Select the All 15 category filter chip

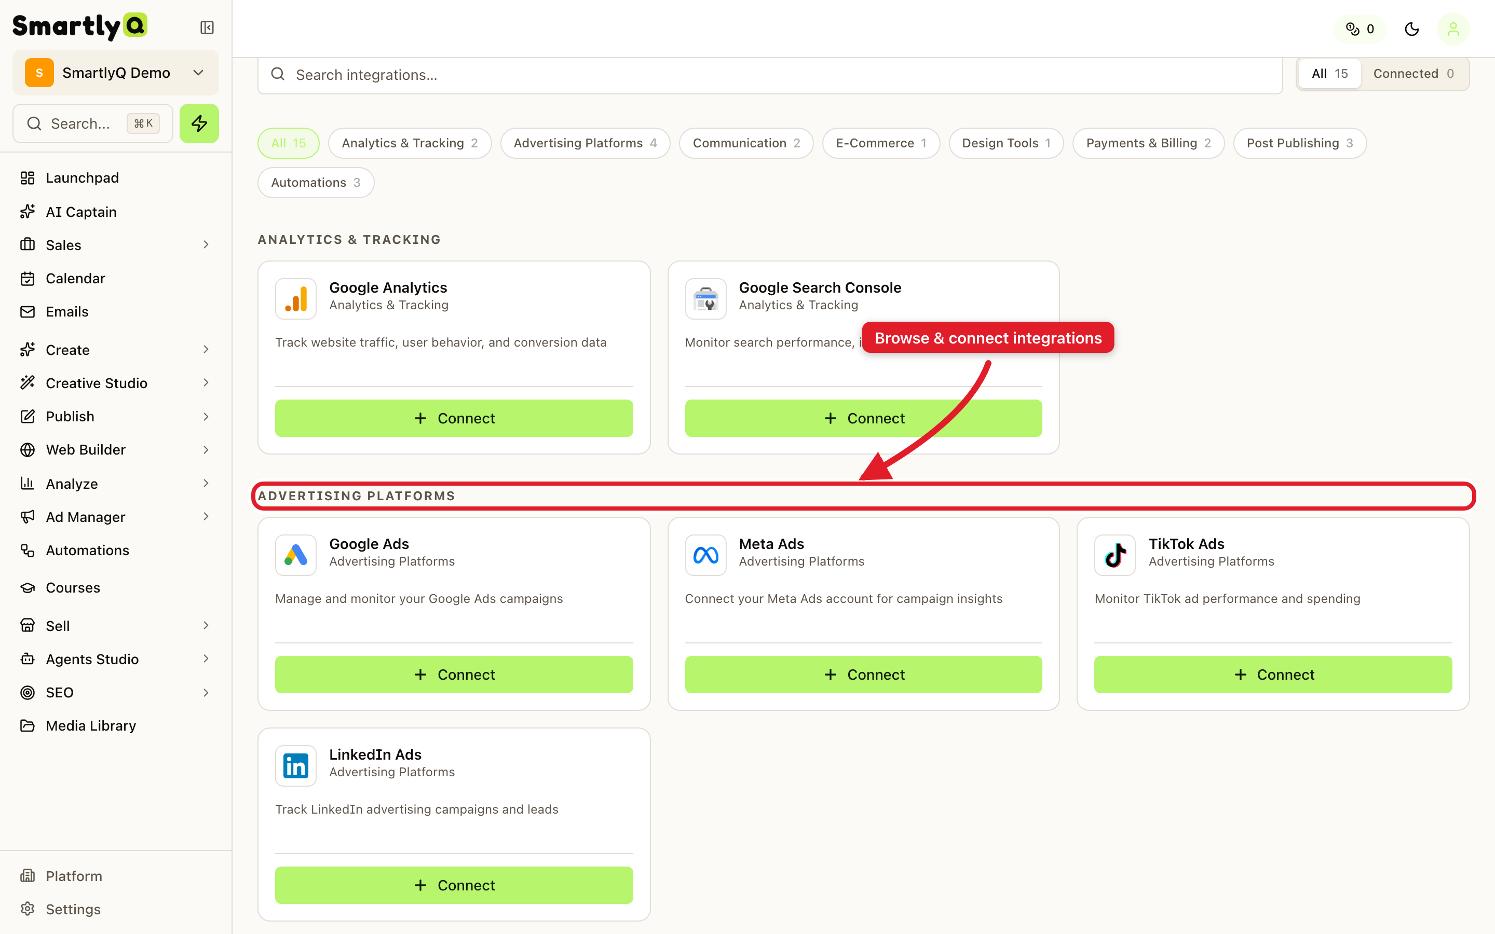pyautogui.click(x=289, y=143)
